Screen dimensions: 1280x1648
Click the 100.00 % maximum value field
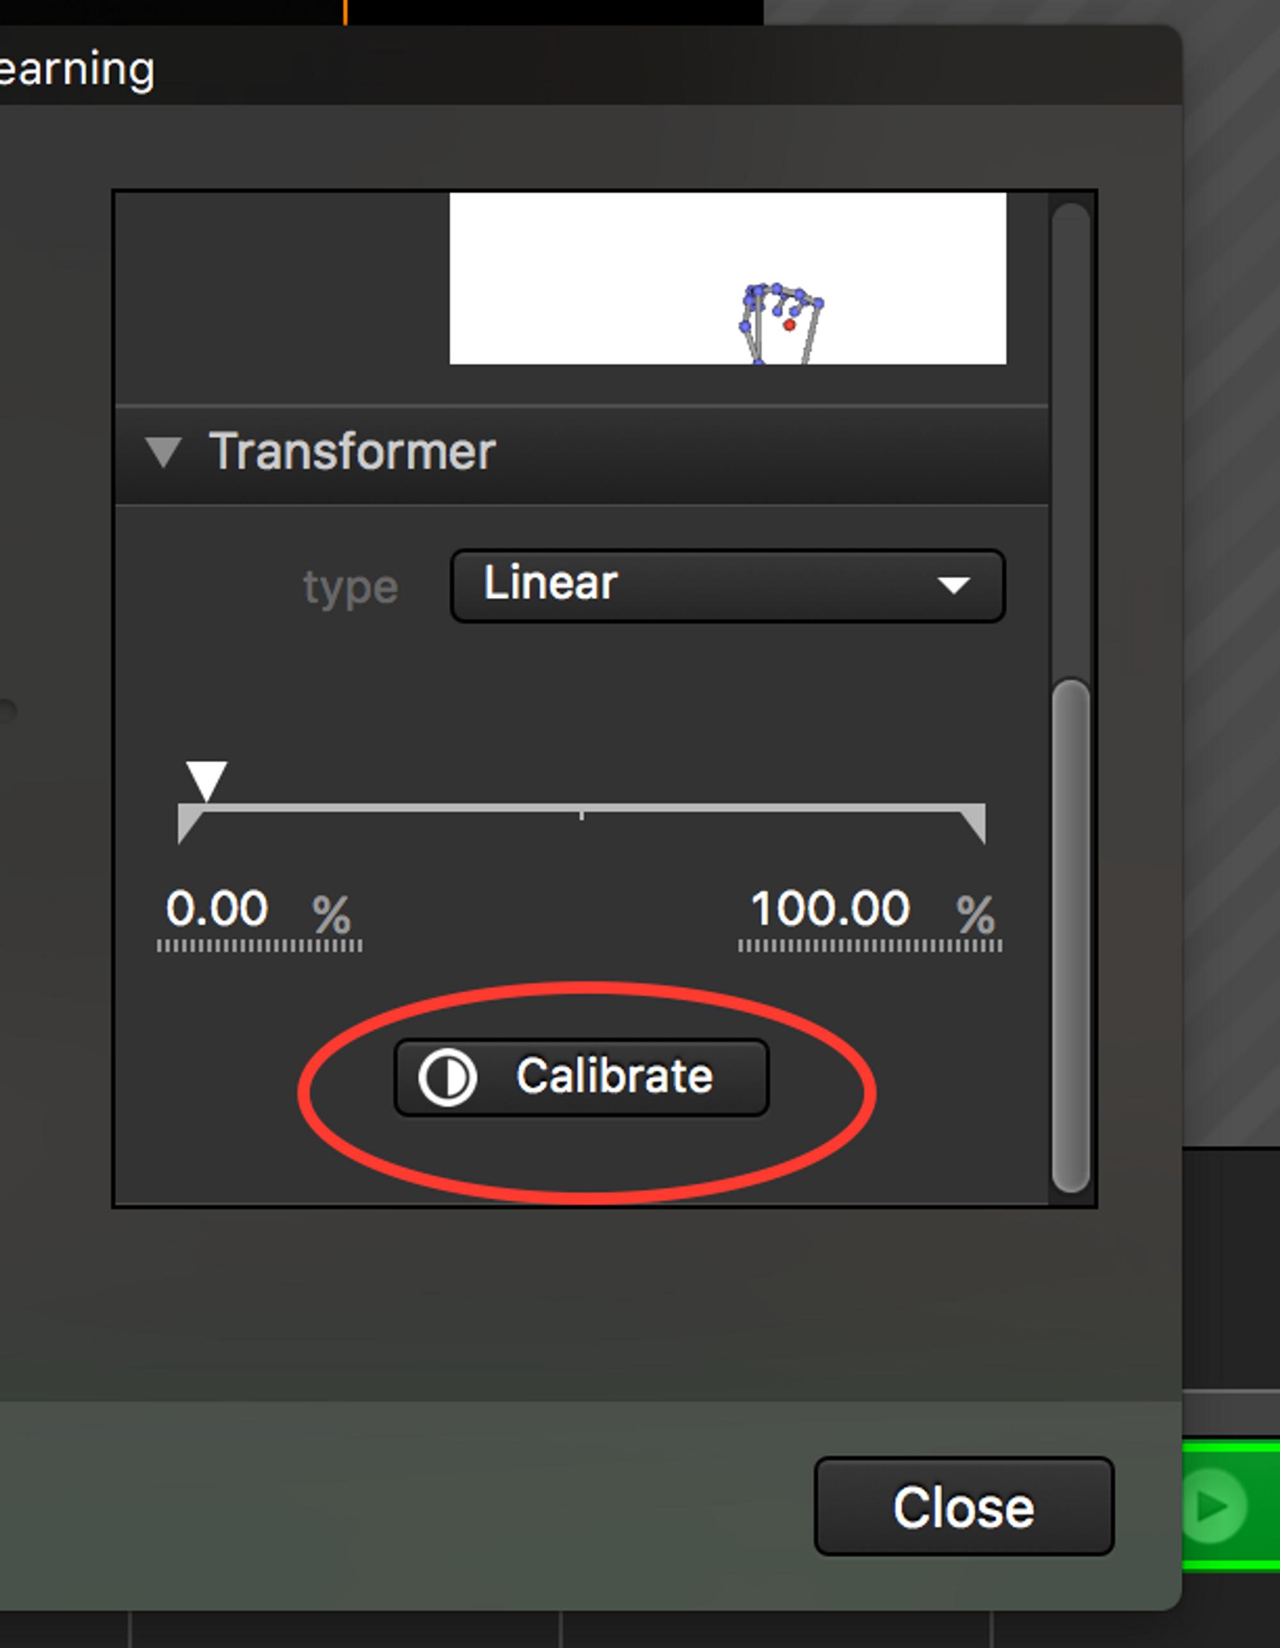pos(870,917)
